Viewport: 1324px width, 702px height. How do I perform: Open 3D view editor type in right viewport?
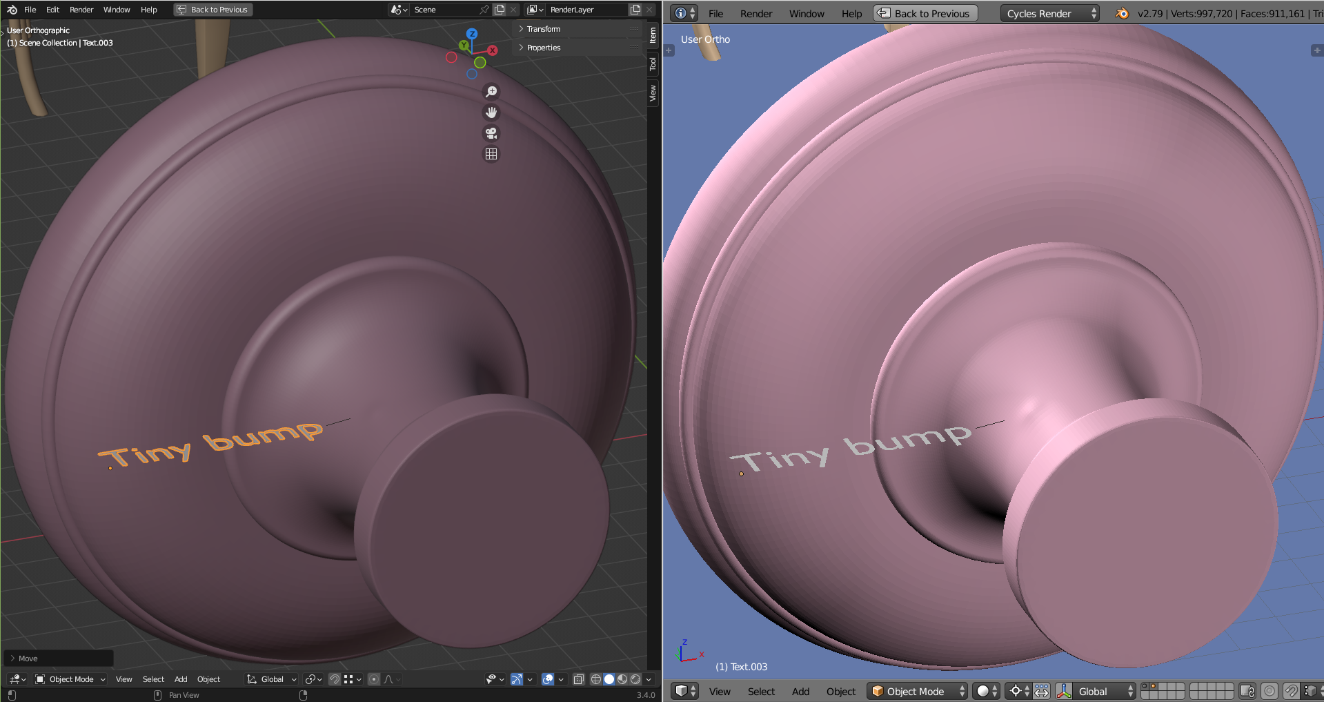coord(685,691)
